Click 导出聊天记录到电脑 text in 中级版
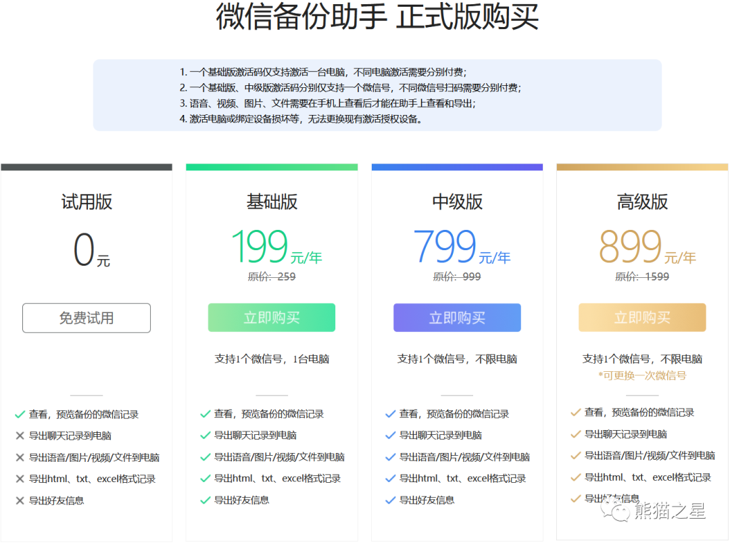The image size is (730, 543). tap(441, 435)
